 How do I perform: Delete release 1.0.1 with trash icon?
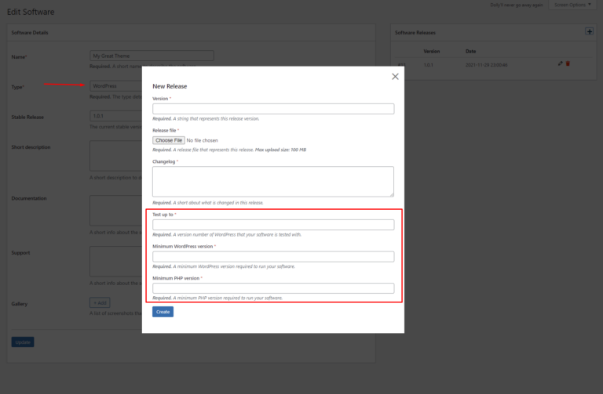(568, 63)
